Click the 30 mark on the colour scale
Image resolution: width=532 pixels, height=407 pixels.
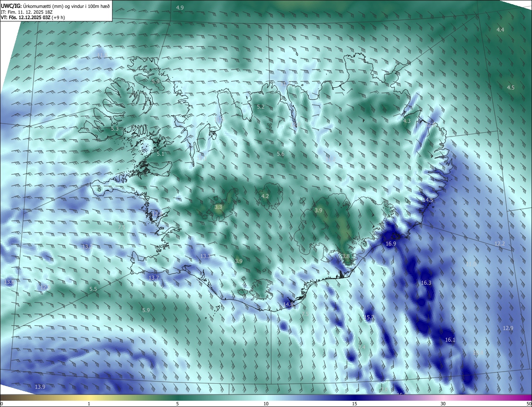443,404
